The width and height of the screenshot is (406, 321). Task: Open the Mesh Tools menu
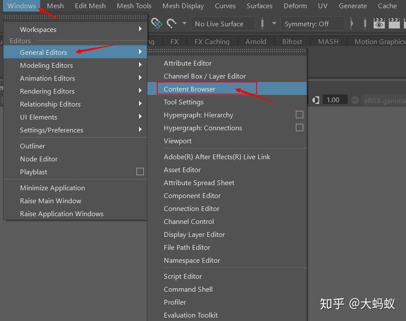tap(134, 6)
